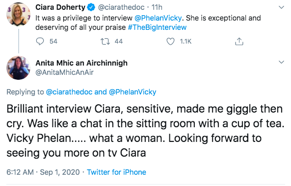This screenshot has height=186, width=291.
Task: Expand the chevron menu on Ciara's tweet
Action: click(x=282, y=7)
